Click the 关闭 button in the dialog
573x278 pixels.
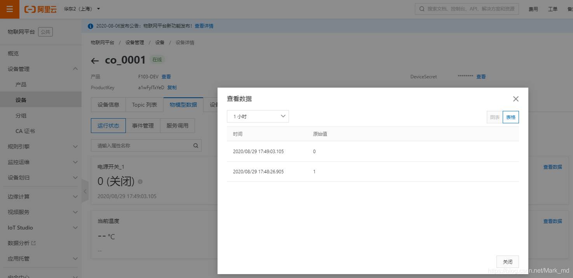pyautogui.click(x=508, y=262)
